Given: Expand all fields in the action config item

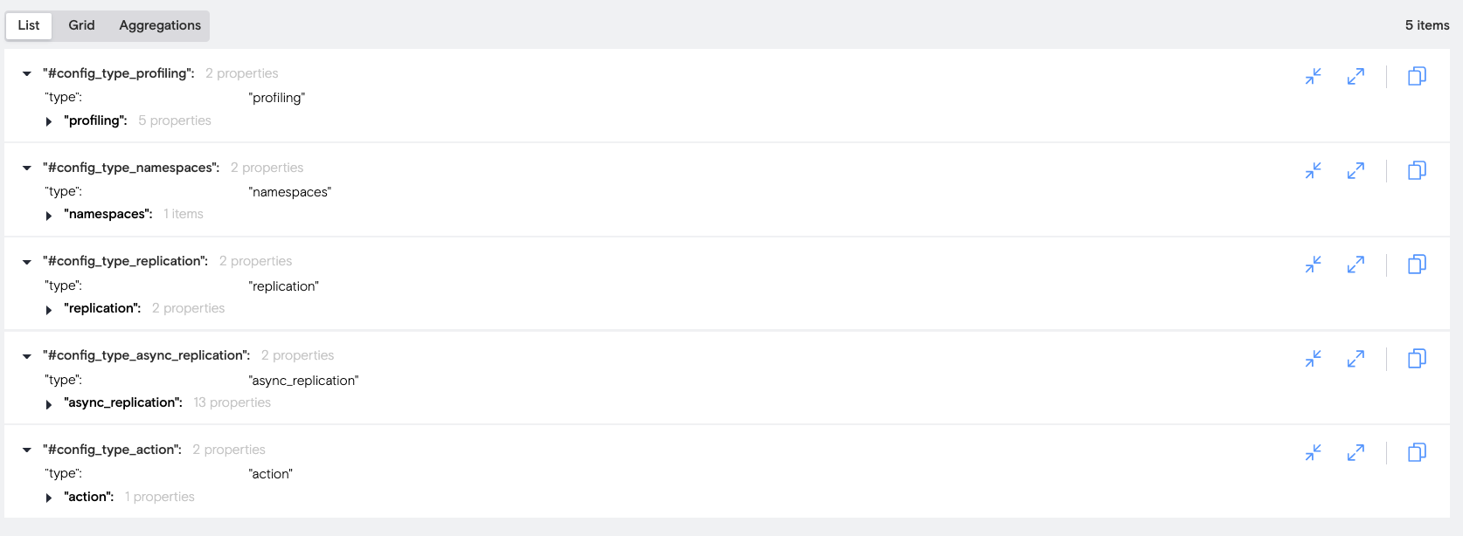Looking at the screenshot, I should click(x=1356, y=452).
